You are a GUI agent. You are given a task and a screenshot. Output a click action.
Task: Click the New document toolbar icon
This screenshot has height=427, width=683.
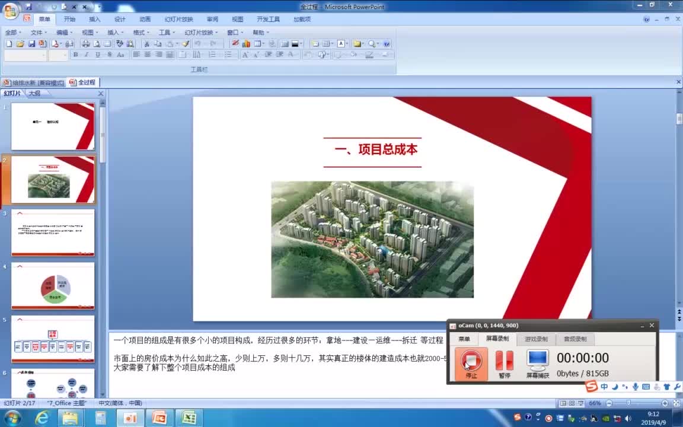[x=9, y=43]
